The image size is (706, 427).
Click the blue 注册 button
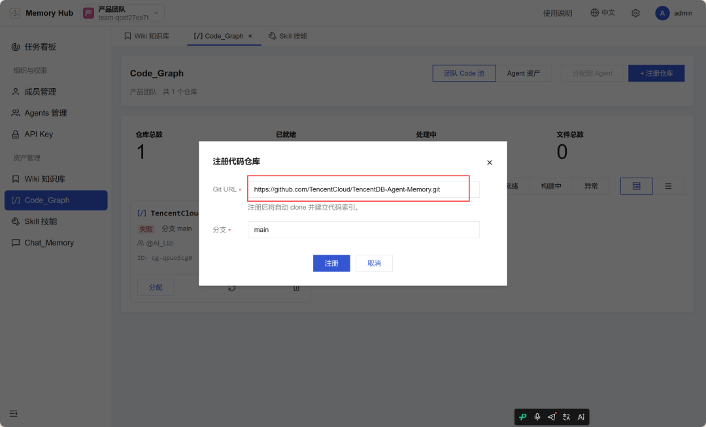[331, 263]
